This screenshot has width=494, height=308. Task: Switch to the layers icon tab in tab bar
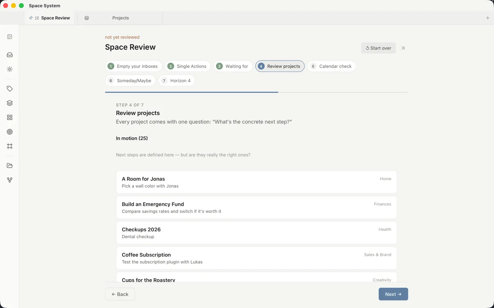pyautogui.click(x=86, y=18)
